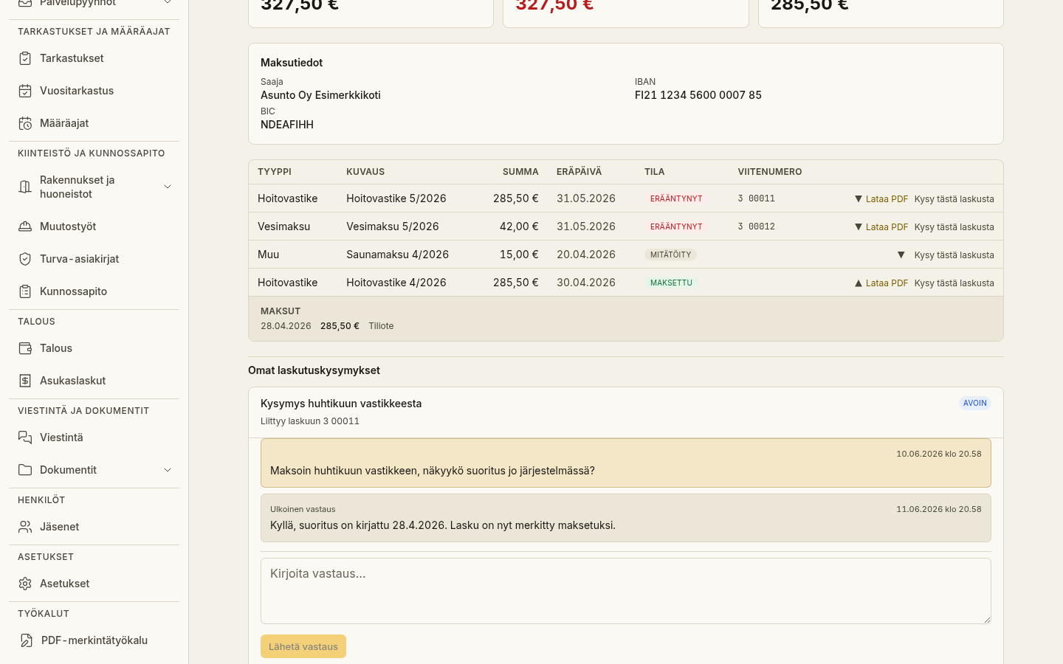Screen dimensions: 1063x664
Task: Click Lähetä vastaus button
Action: tap(303, 646)
